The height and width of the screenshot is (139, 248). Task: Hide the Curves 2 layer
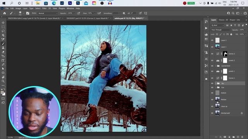[x=212, y=54]
